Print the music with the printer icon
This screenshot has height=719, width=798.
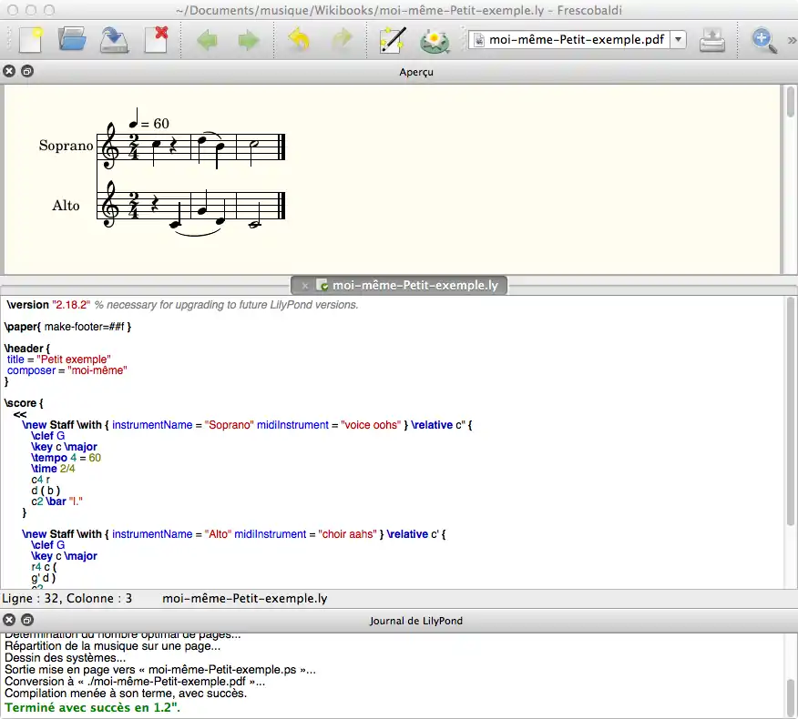click(x=712, y=40)
